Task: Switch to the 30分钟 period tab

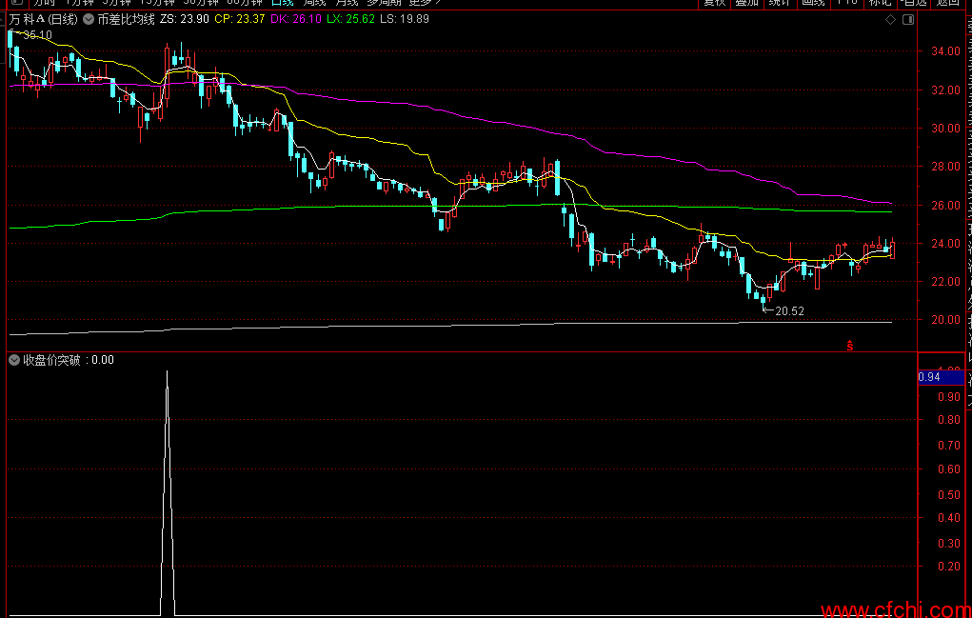Action: coord(202,3)
